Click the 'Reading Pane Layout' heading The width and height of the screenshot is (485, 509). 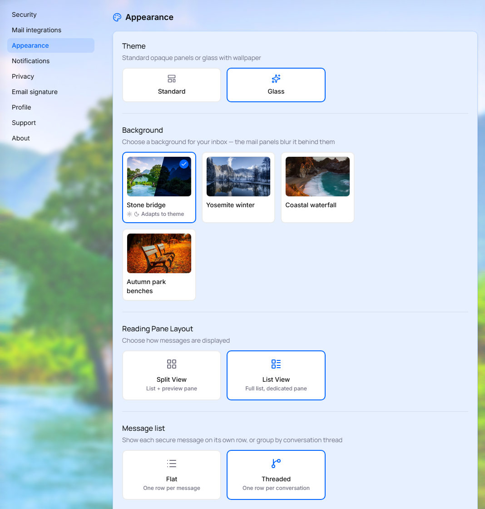[x=157, y=329]
